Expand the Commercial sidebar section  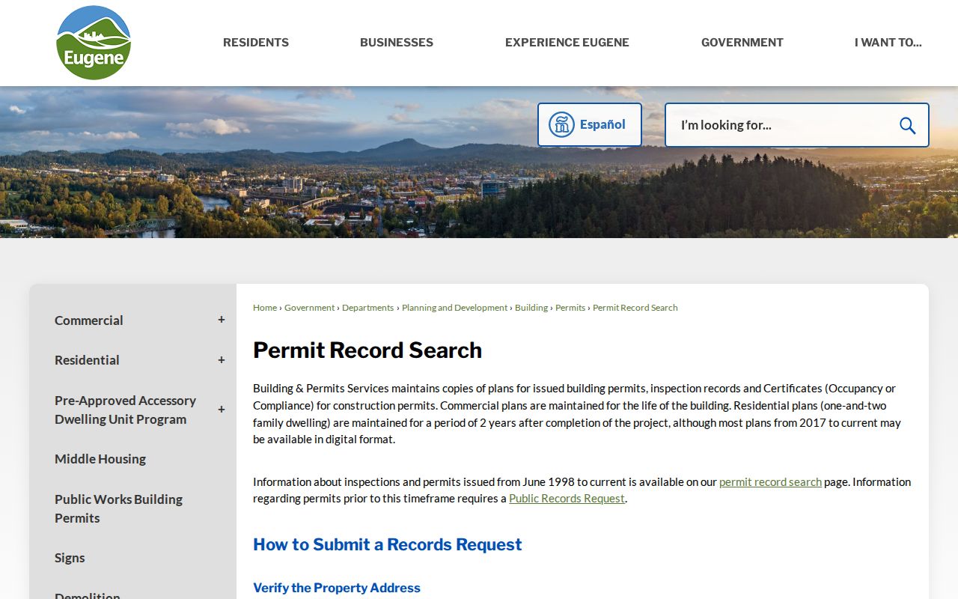tap(222, 320)
